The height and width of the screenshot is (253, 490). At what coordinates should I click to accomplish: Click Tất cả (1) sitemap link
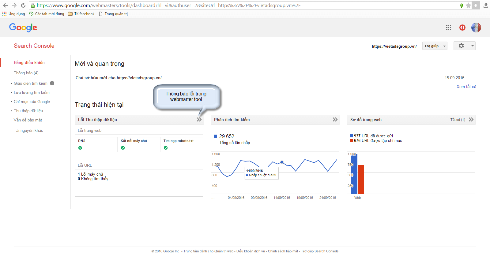tap(458, 120)
